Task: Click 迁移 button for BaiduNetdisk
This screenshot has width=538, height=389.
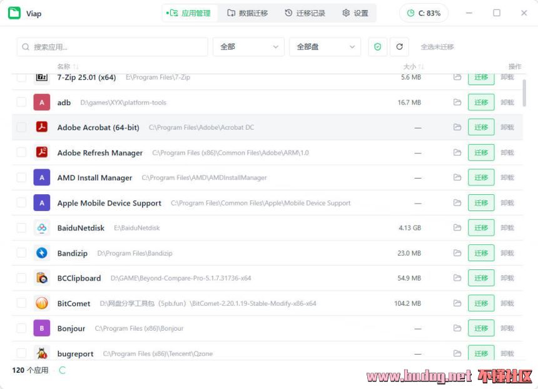Action: coord(481,227)
